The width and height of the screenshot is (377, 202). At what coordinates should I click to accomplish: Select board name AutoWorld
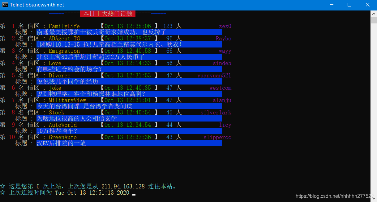click(63, 125)
